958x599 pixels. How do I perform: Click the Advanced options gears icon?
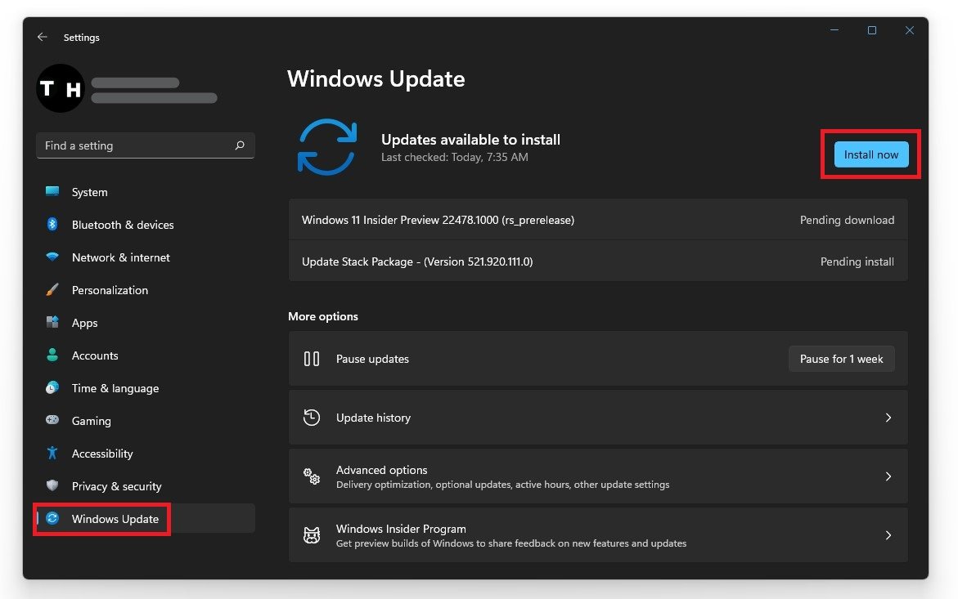pyautogui.click(x=312, y=476)
